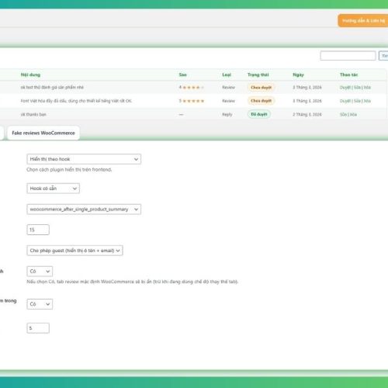388x388 pixels.
Task: Click the 'Loại' column header
Action: (227, 74)
